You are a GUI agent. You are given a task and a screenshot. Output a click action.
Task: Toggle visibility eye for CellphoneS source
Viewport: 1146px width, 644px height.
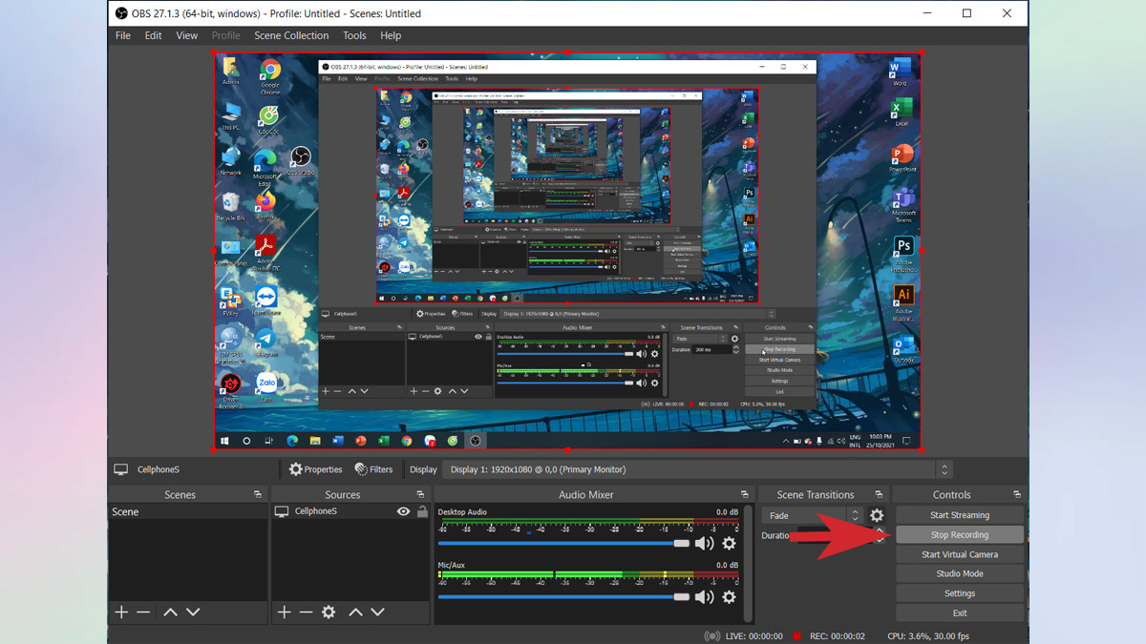404,511
